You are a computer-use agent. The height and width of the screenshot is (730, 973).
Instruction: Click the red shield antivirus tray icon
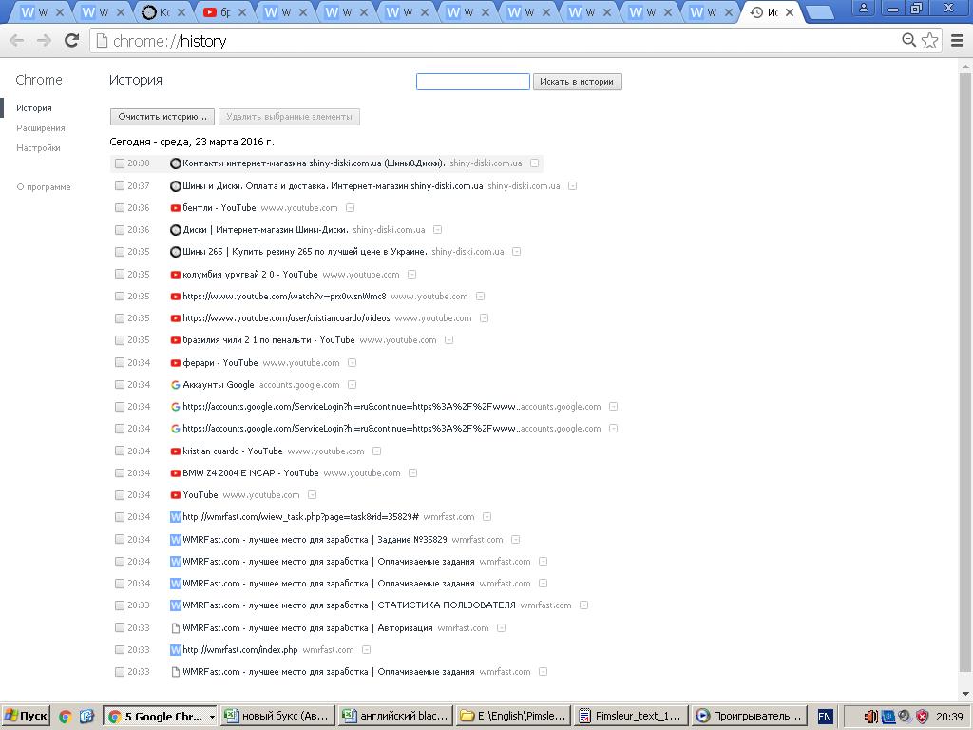click(922, 717)
